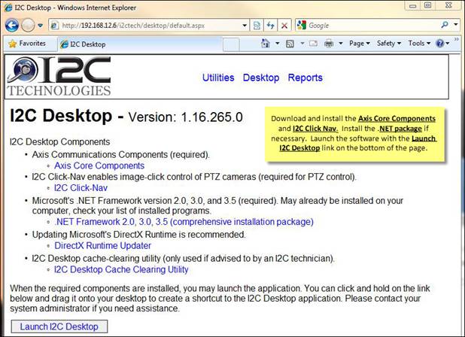Open the search provider dropdown arrow
This screenshot has height=337, width=465.
pos(456,25)
